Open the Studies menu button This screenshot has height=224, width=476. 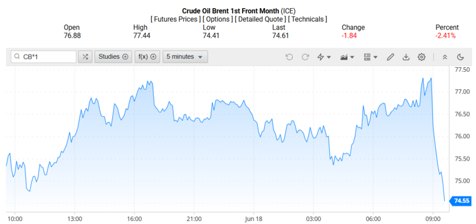113,57
